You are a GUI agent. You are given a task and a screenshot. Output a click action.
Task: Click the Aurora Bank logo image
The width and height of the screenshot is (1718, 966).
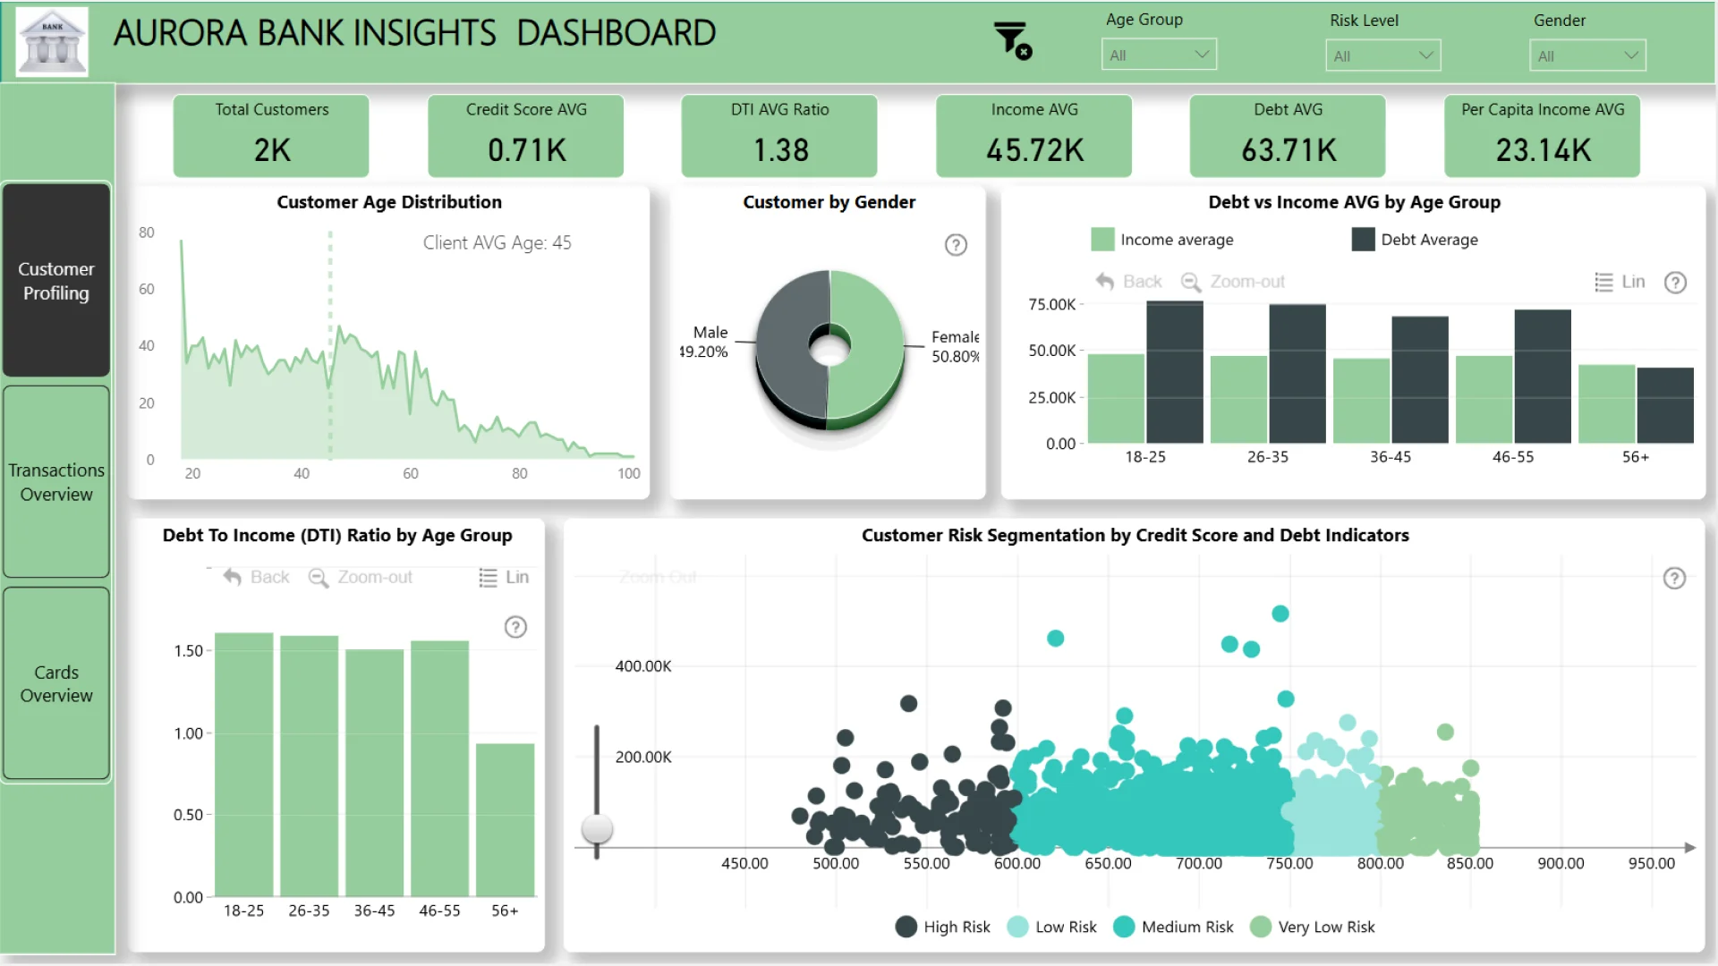click(52, 40)
